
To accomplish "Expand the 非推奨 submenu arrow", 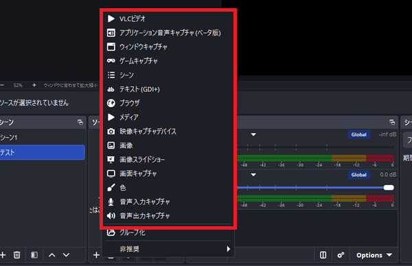I will click(229, 249).
